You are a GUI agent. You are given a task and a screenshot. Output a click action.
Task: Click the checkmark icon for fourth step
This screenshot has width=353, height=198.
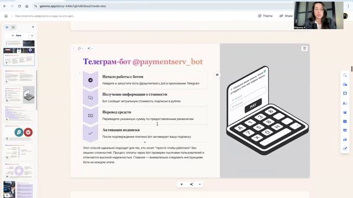pyautogui.click(x=90, y=133)
